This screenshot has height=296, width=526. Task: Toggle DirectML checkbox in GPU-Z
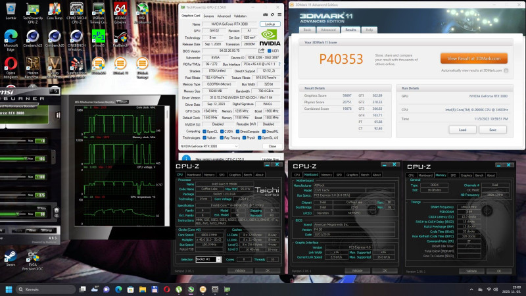click(264, 132)
